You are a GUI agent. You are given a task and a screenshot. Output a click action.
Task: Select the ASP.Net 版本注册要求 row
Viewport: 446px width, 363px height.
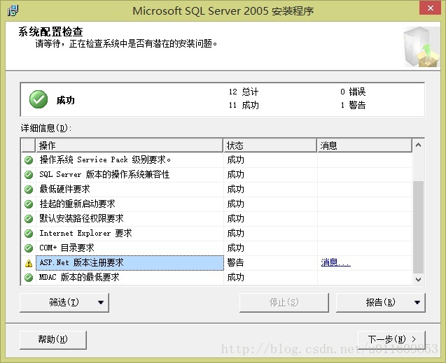click(x=217, y=263)
